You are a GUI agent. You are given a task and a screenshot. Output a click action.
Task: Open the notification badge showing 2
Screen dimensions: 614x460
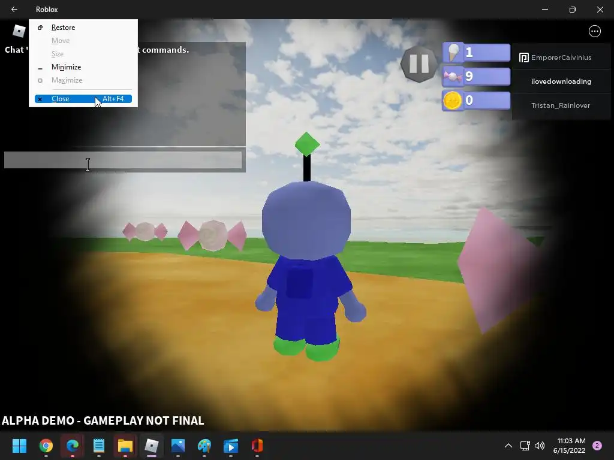point(597,446)
